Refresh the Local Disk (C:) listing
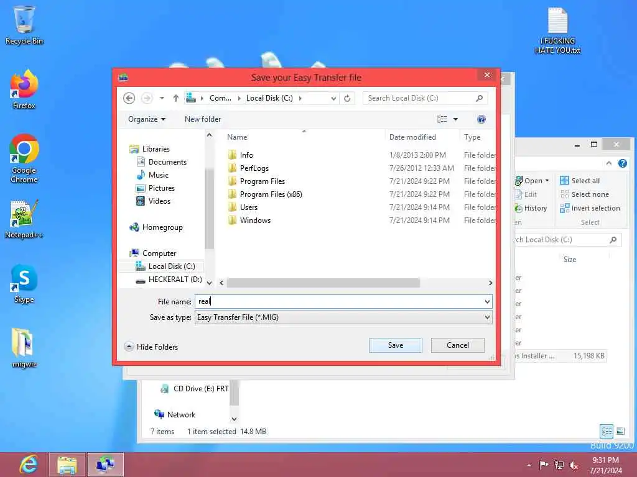 [347, 98]
